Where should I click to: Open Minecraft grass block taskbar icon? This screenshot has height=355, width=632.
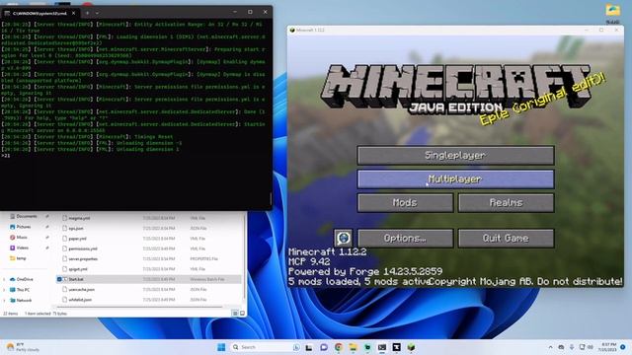click(411, 347)
